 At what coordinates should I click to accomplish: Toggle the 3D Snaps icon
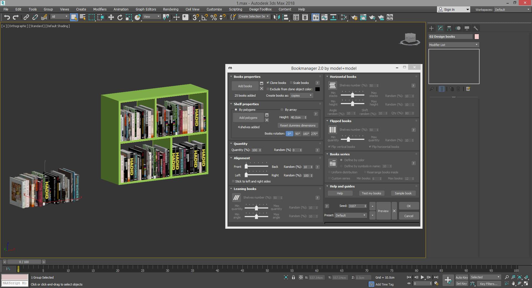click(196, 17)
